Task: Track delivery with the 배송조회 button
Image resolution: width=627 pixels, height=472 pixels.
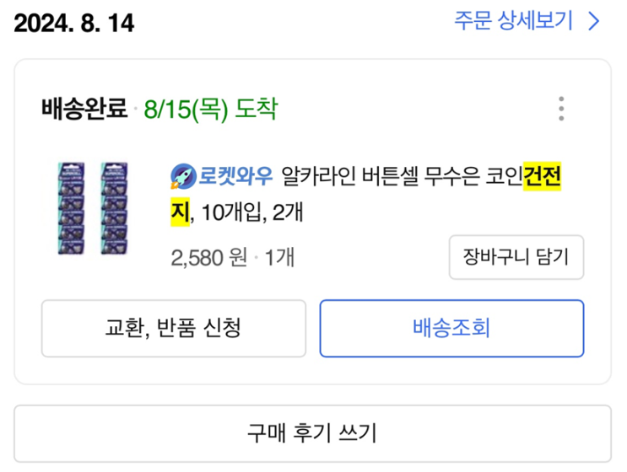Action: coord(451,328)
